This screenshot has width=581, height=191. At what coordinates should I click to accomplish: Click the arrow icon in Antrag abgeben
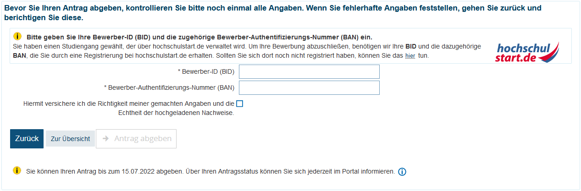(x=105, y=139)
